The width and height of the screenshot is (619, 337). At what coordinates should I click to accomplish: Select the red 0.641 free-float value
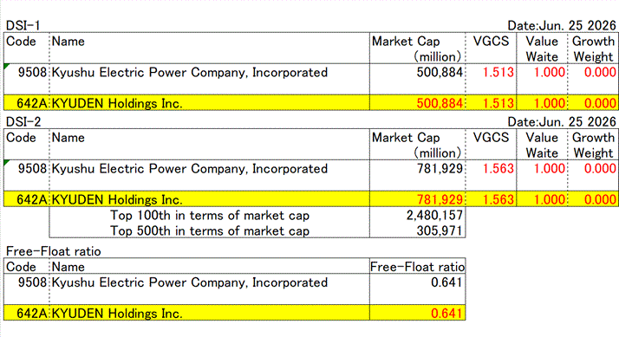pos(446,314)
